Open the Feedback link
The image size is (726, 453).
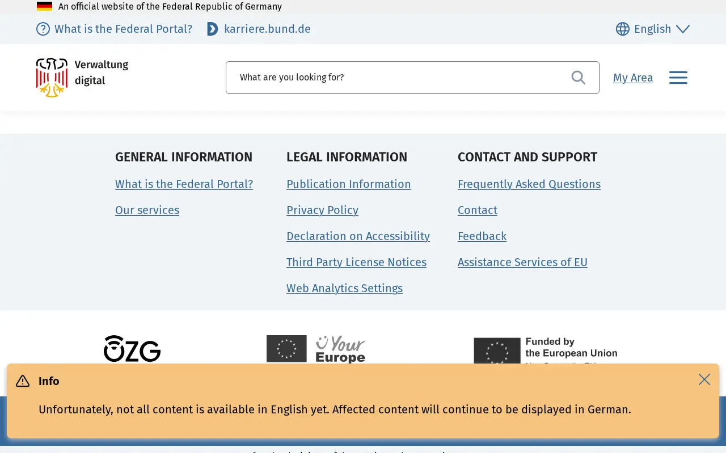click(x=482, y=236)
